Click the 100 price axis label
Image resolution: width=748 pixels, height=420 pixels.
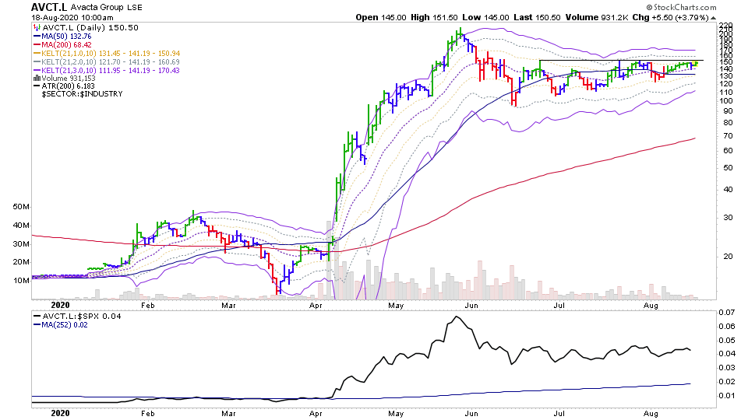click(x=726, y=101)
